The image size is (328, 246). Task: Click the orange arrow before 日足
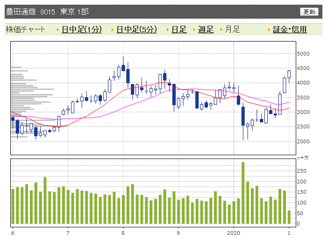coord(168,30)
